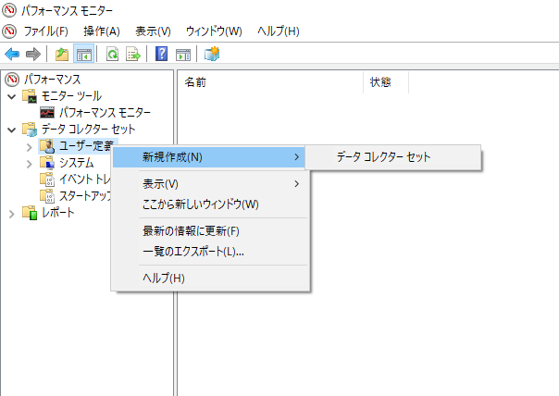Screen dimensions: 559x396
Task: Click the New Data Collector Set toolbar icon
Action: (212, 55)
